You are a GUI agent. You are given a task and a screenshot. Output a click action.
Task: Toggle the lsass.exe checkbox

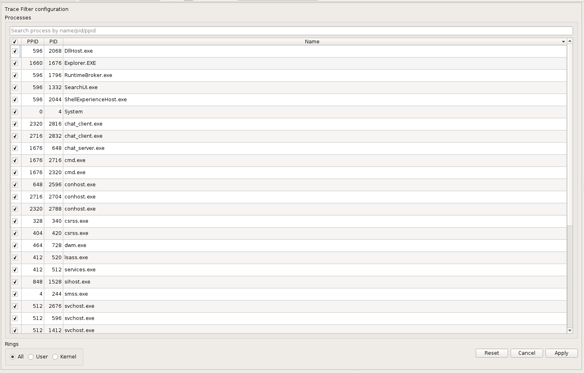[15, 258]
